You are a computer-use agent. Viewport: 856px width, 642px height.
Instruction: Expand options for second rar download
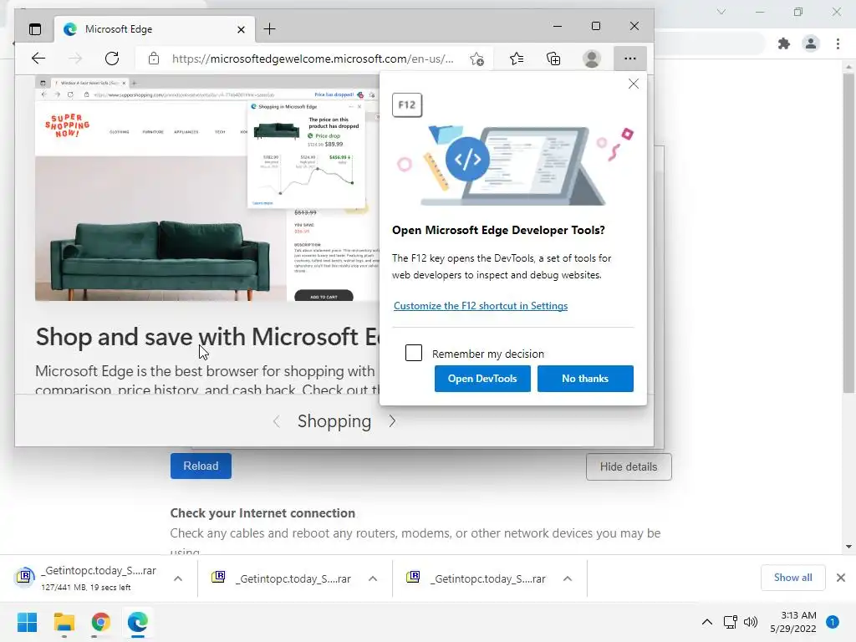pos(373,578)
